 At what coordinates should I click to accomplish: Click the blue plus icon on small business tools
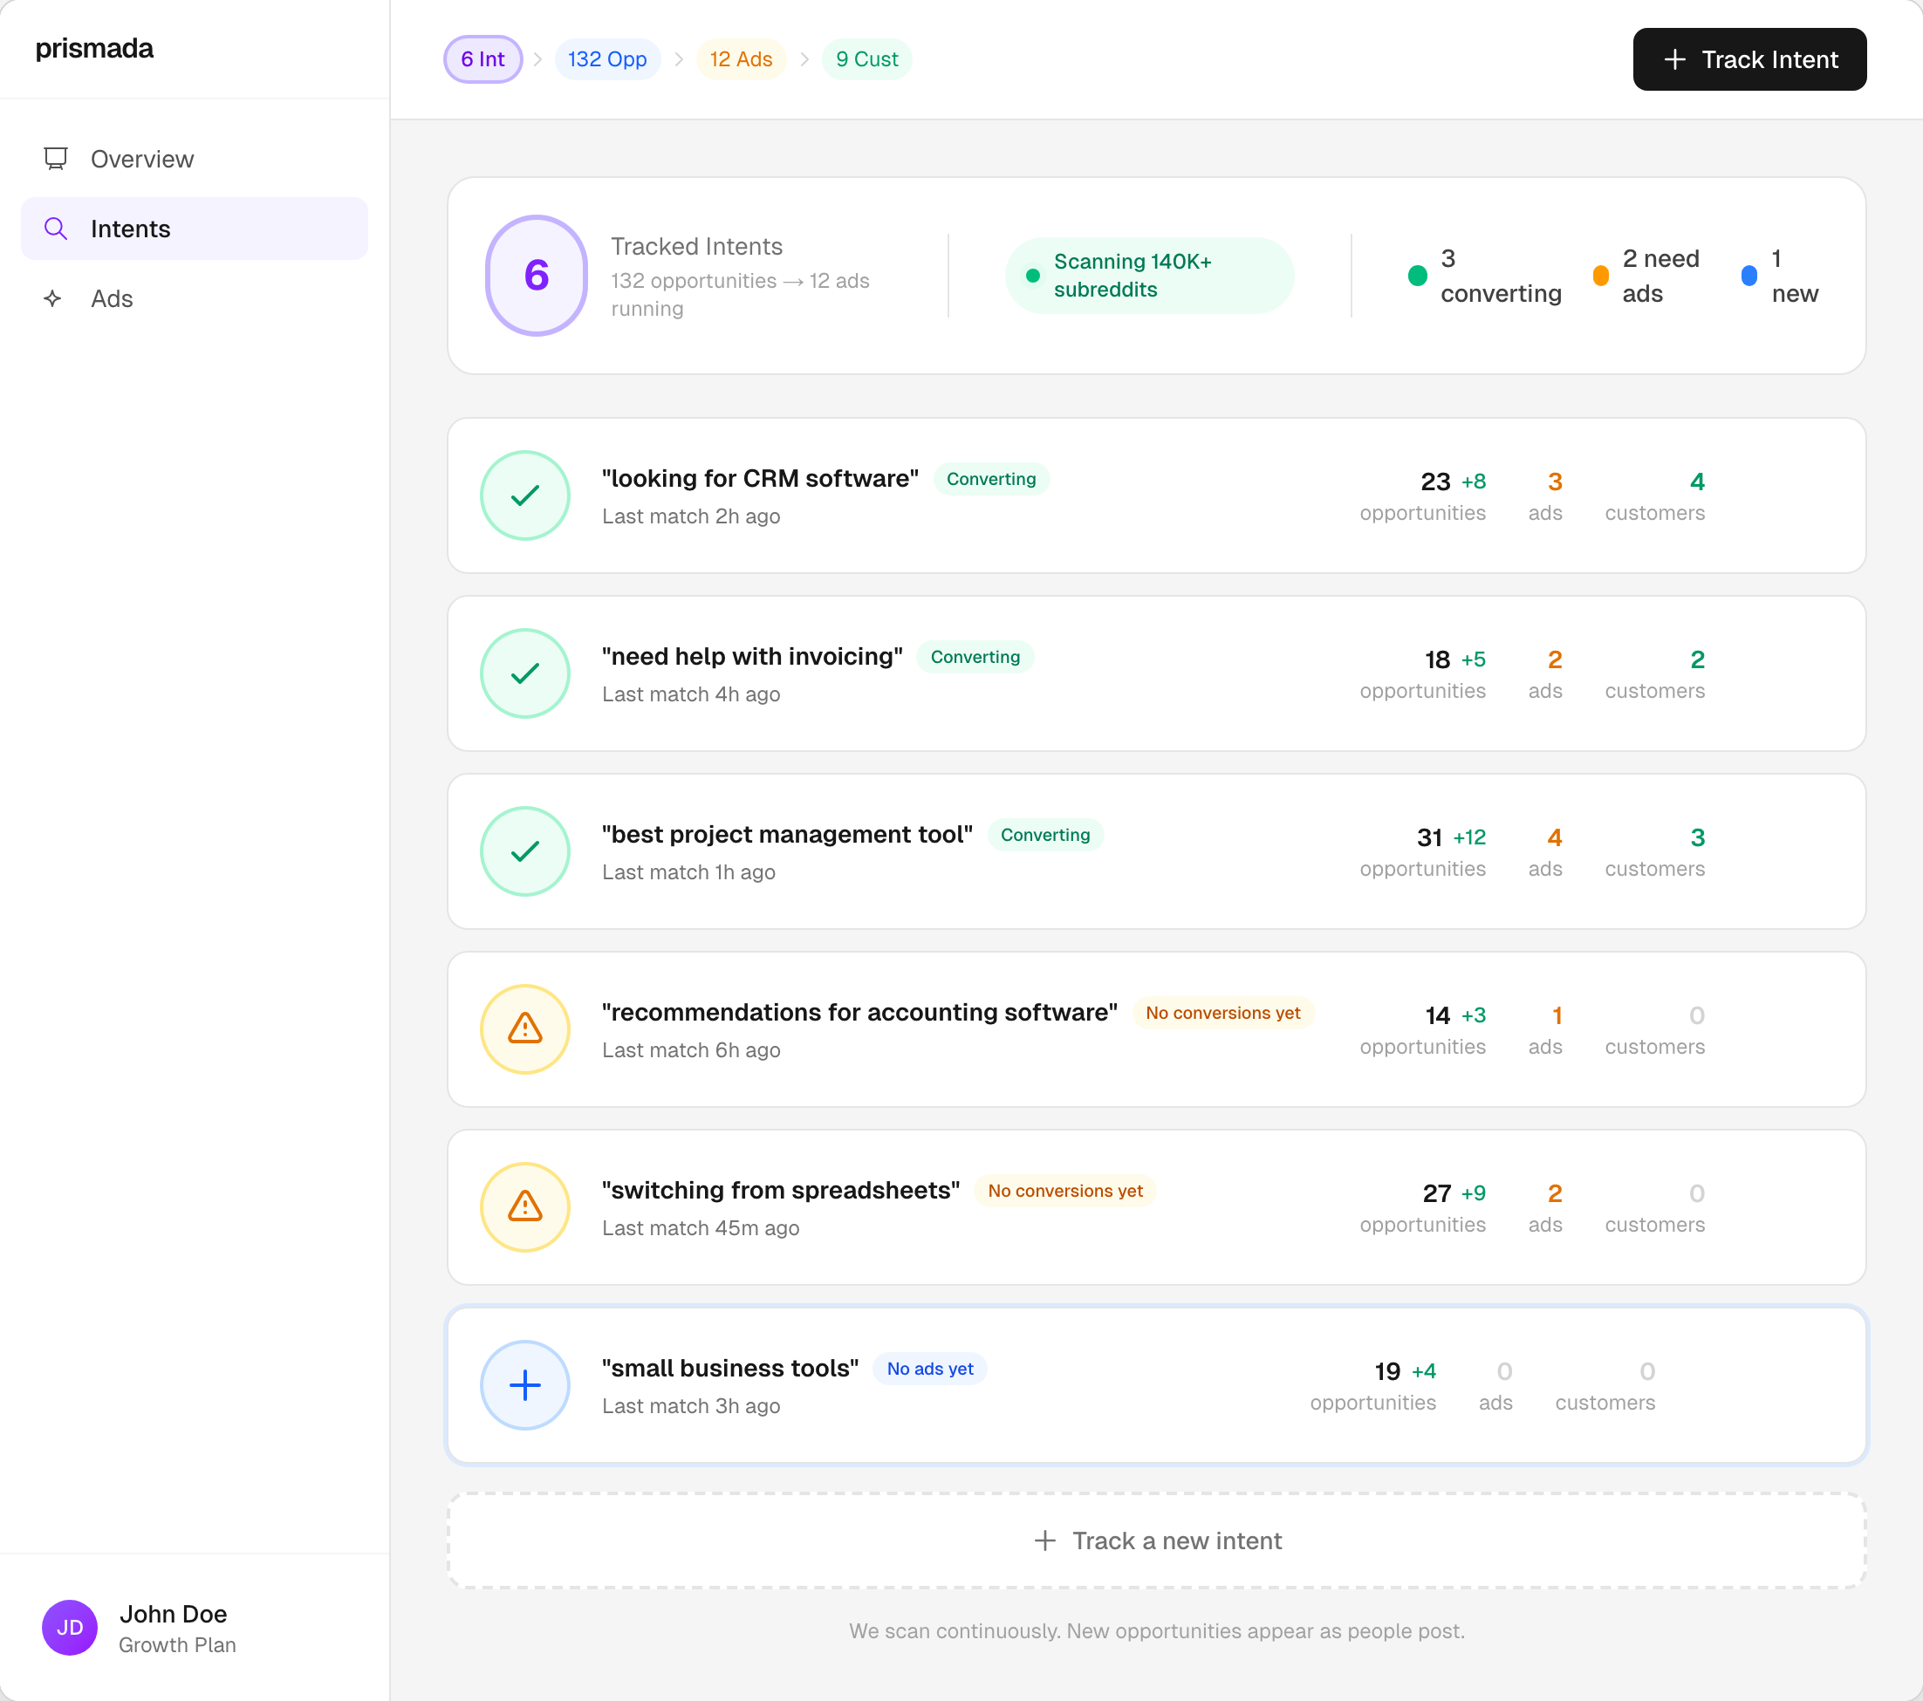point(524,1385)
